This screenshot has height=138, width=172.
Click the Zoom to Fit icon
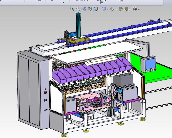point(72,9)
